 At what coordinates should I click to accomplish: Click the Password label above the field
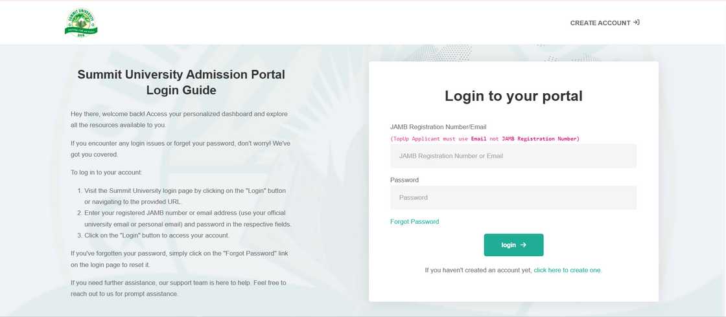(404, 180)
